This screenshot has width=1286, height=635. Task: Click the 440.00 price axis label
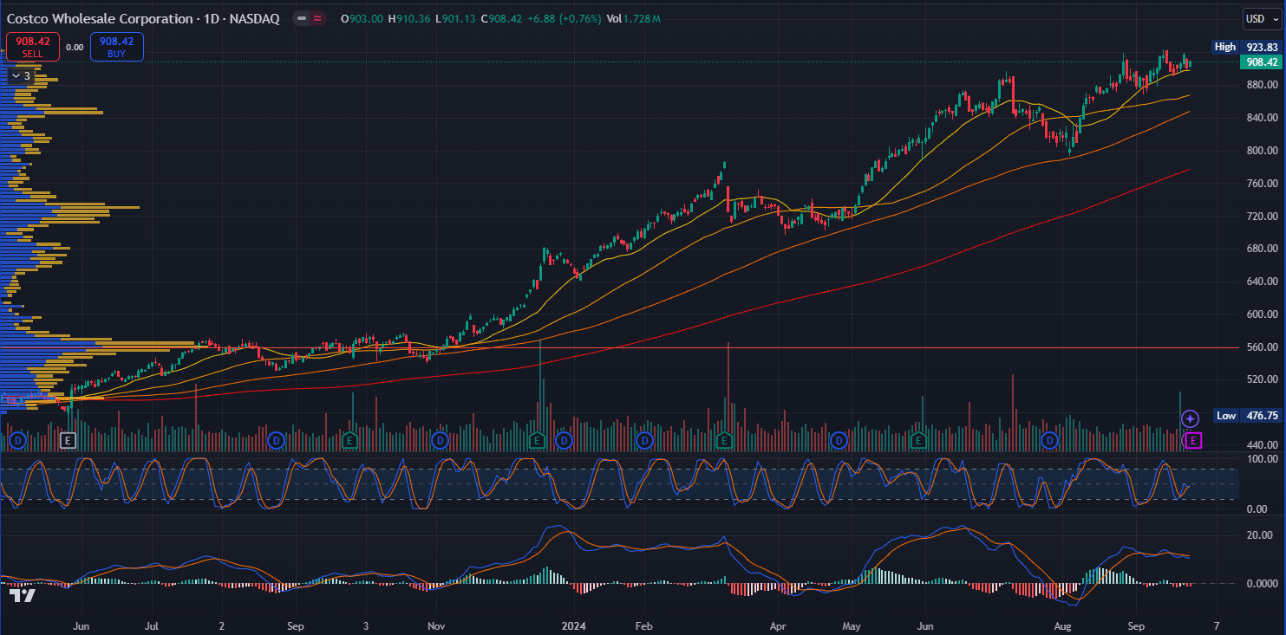point(1262,445)
